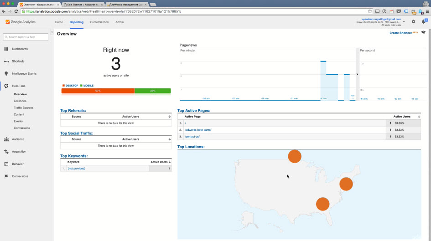The image size is (431, 241).
Task: Open the notifications bell icon
Action: (423, 21)
